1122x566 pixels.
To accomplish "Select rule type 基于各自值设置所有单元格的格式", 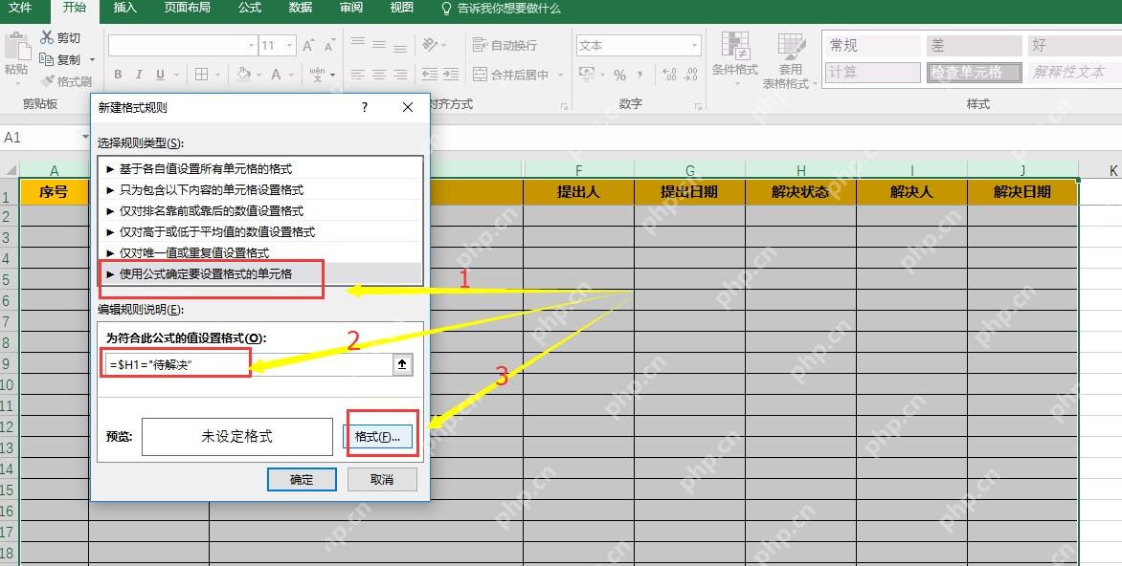I will point(260,169).
